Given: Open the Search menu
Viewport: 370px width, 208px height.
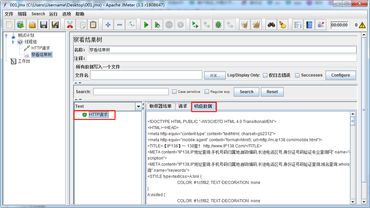Looking at the screenshot, I should [x=38, y=14].
